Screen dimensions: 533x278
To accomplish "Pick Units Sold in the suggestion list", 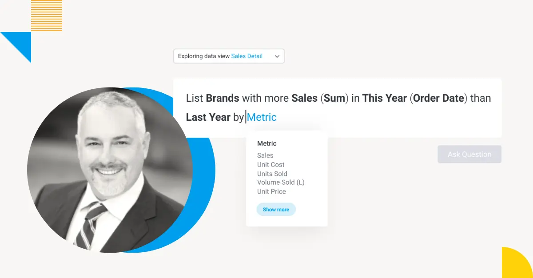I will (x=272, y=174).
